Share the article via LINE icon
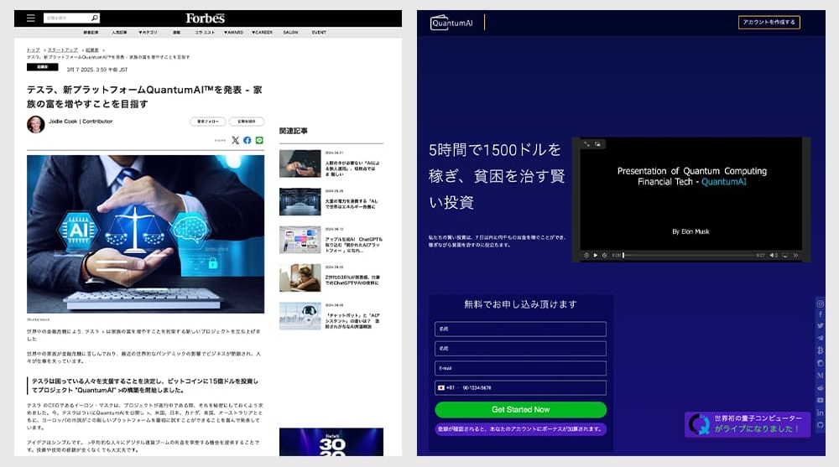The width and height of the screenshot is (839, 467). tap(259, 140)
